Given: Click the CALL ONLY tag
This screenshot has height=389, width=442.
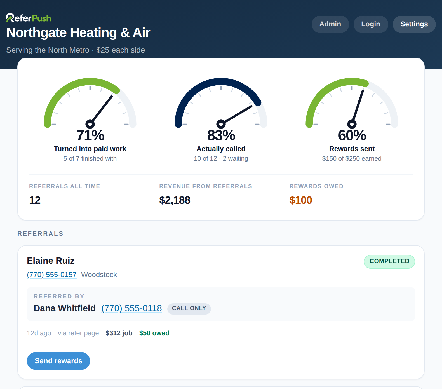Looking at the screenshot, I should coord(189,308).
